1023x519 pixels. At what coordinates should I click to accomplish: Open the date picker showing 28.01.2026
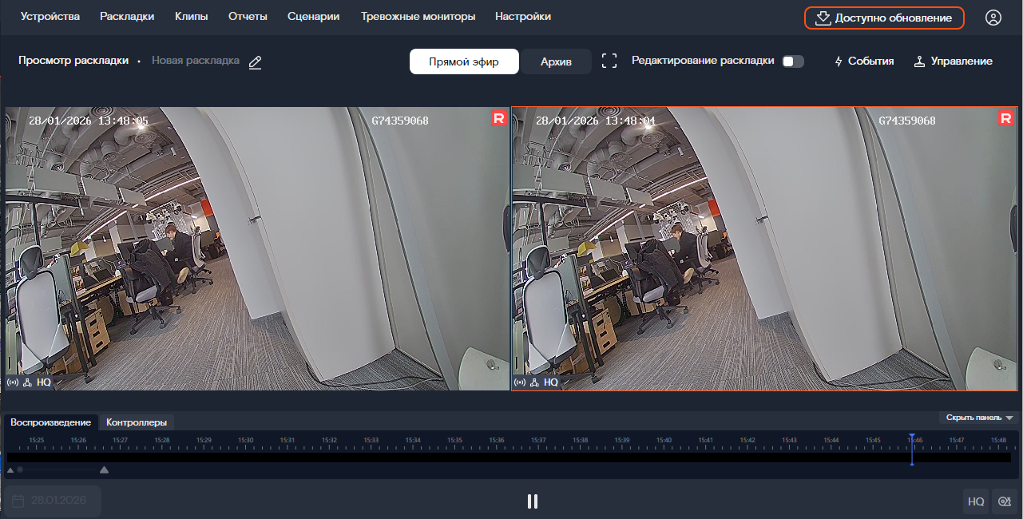53,501
